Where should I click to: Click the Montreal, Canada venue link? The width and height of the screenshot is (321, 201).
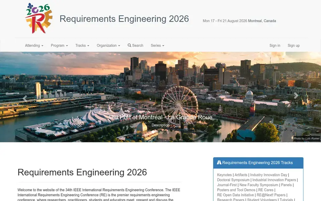pos(262,21)
